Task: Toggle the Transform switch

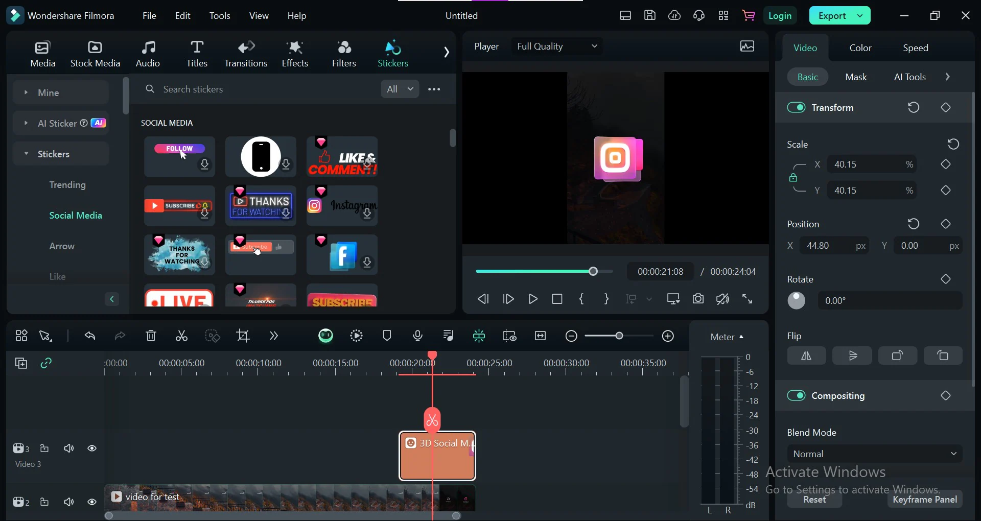Action: pyautogui.click(x=796, y=107)
